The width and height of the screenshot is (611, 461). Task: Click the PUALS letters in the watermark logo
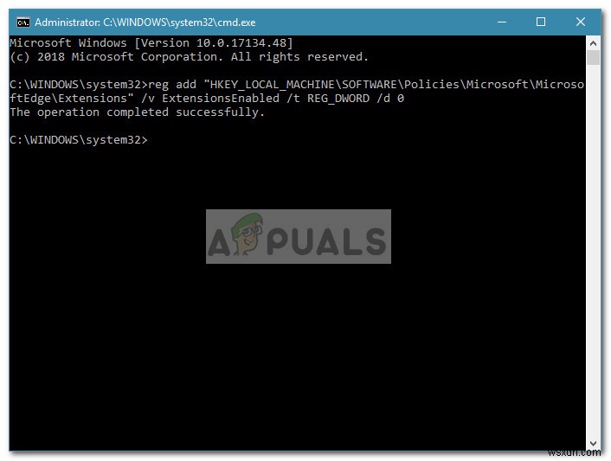coord(326,241)
